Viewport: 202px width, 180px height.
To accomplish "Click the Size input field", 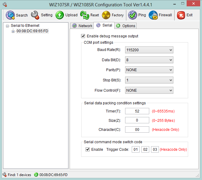I will coord(137,120).
